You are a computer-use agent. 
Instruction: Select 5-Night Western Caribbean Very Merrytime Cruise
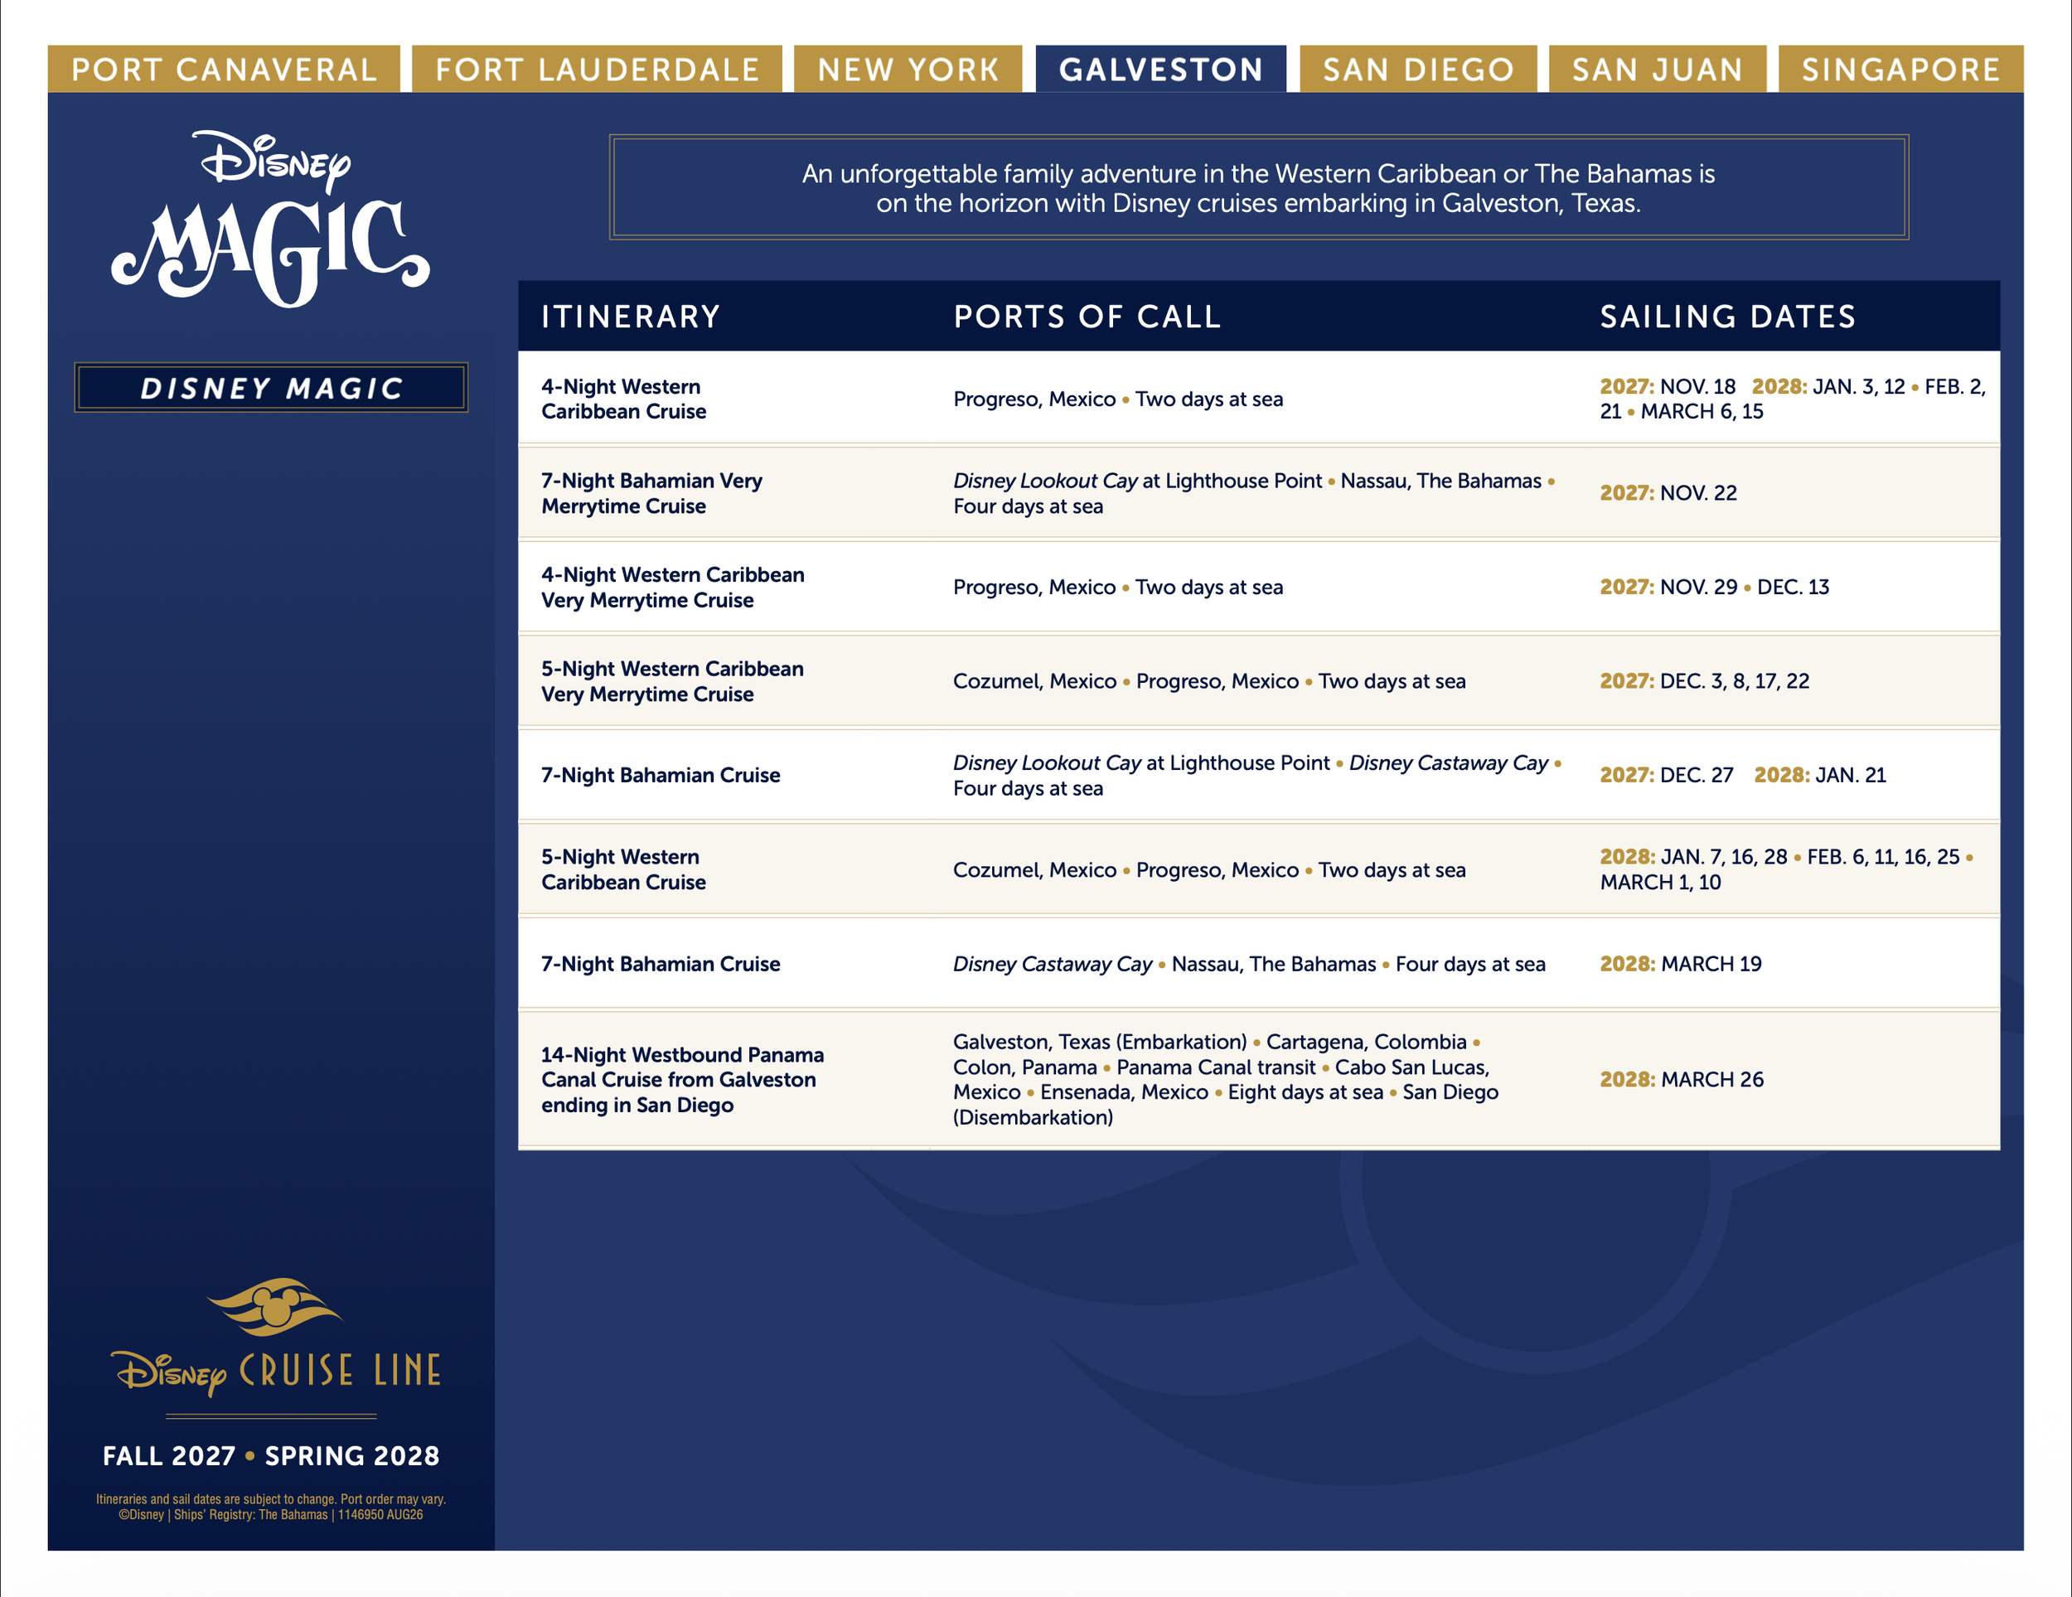pos(673,681)
